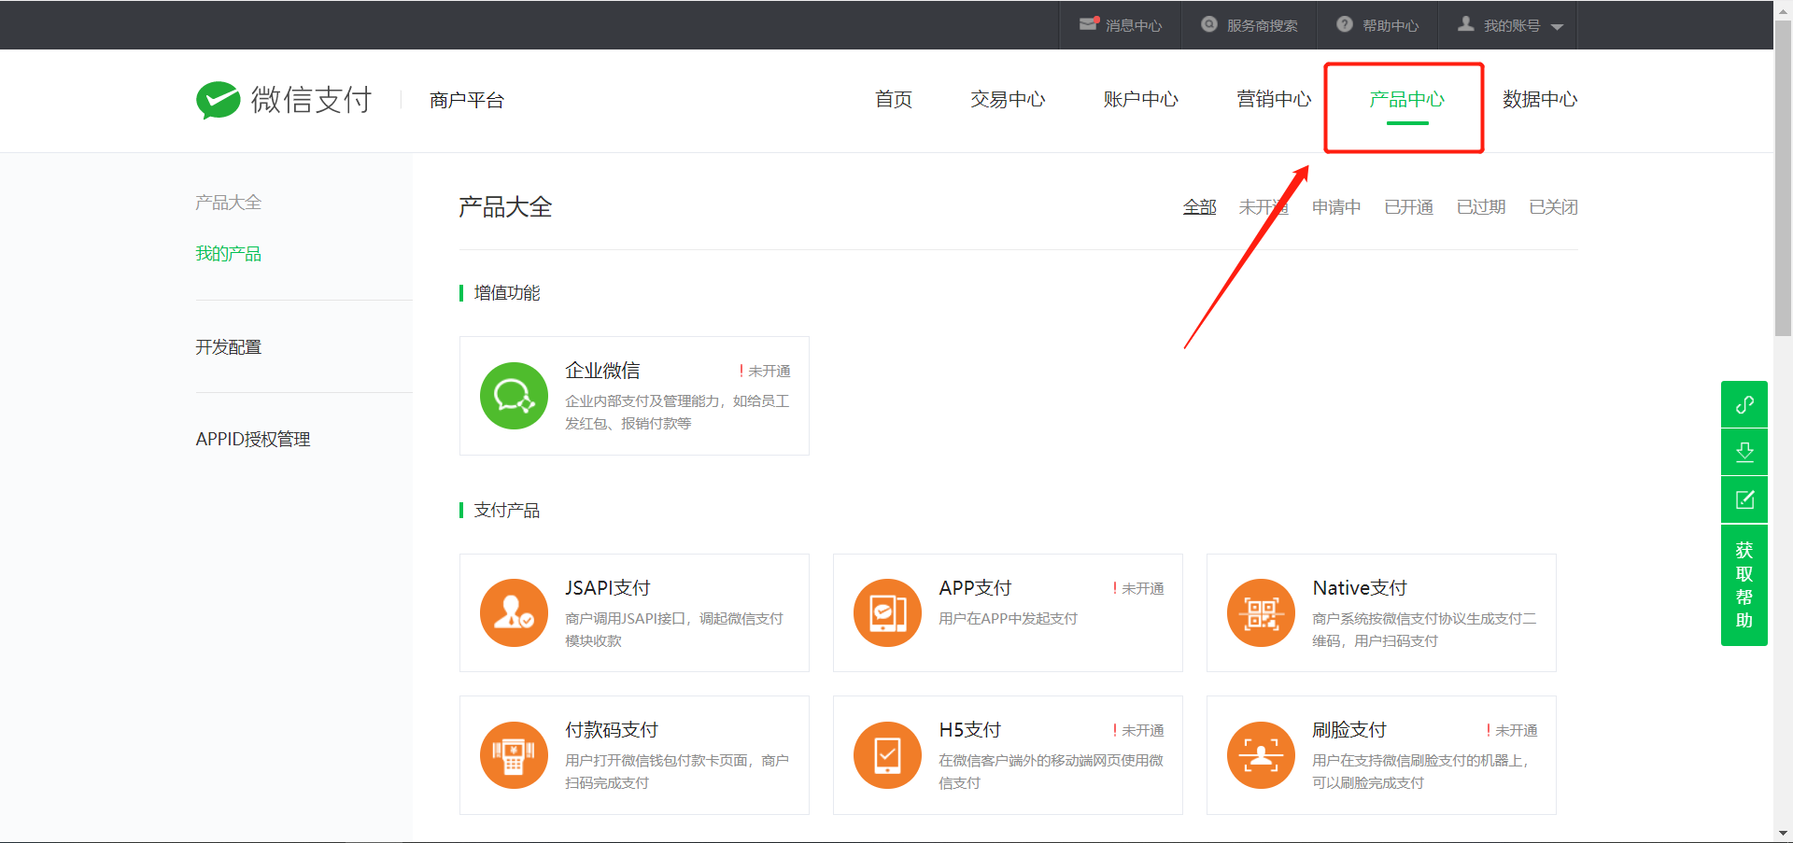Screen dimensions: 1793x843
Task: Click the 刷脸支付 face scan icon
Action: click(1261, 755)
